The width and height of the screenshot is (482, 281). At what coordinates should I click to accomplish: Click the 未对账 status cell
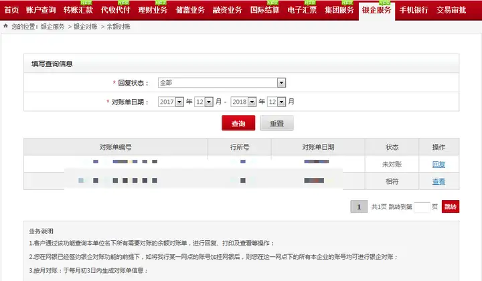point(392,165)
